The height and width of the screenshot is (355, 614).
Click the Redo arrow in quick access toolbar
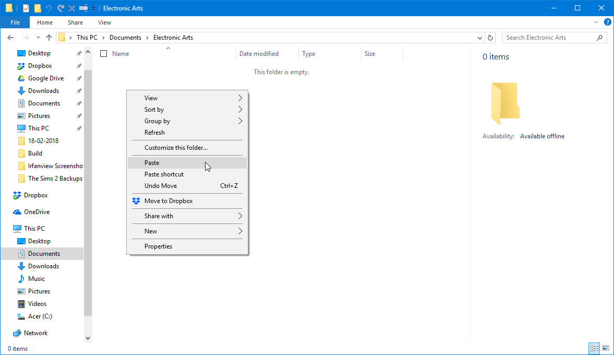[x=61, y=8]
